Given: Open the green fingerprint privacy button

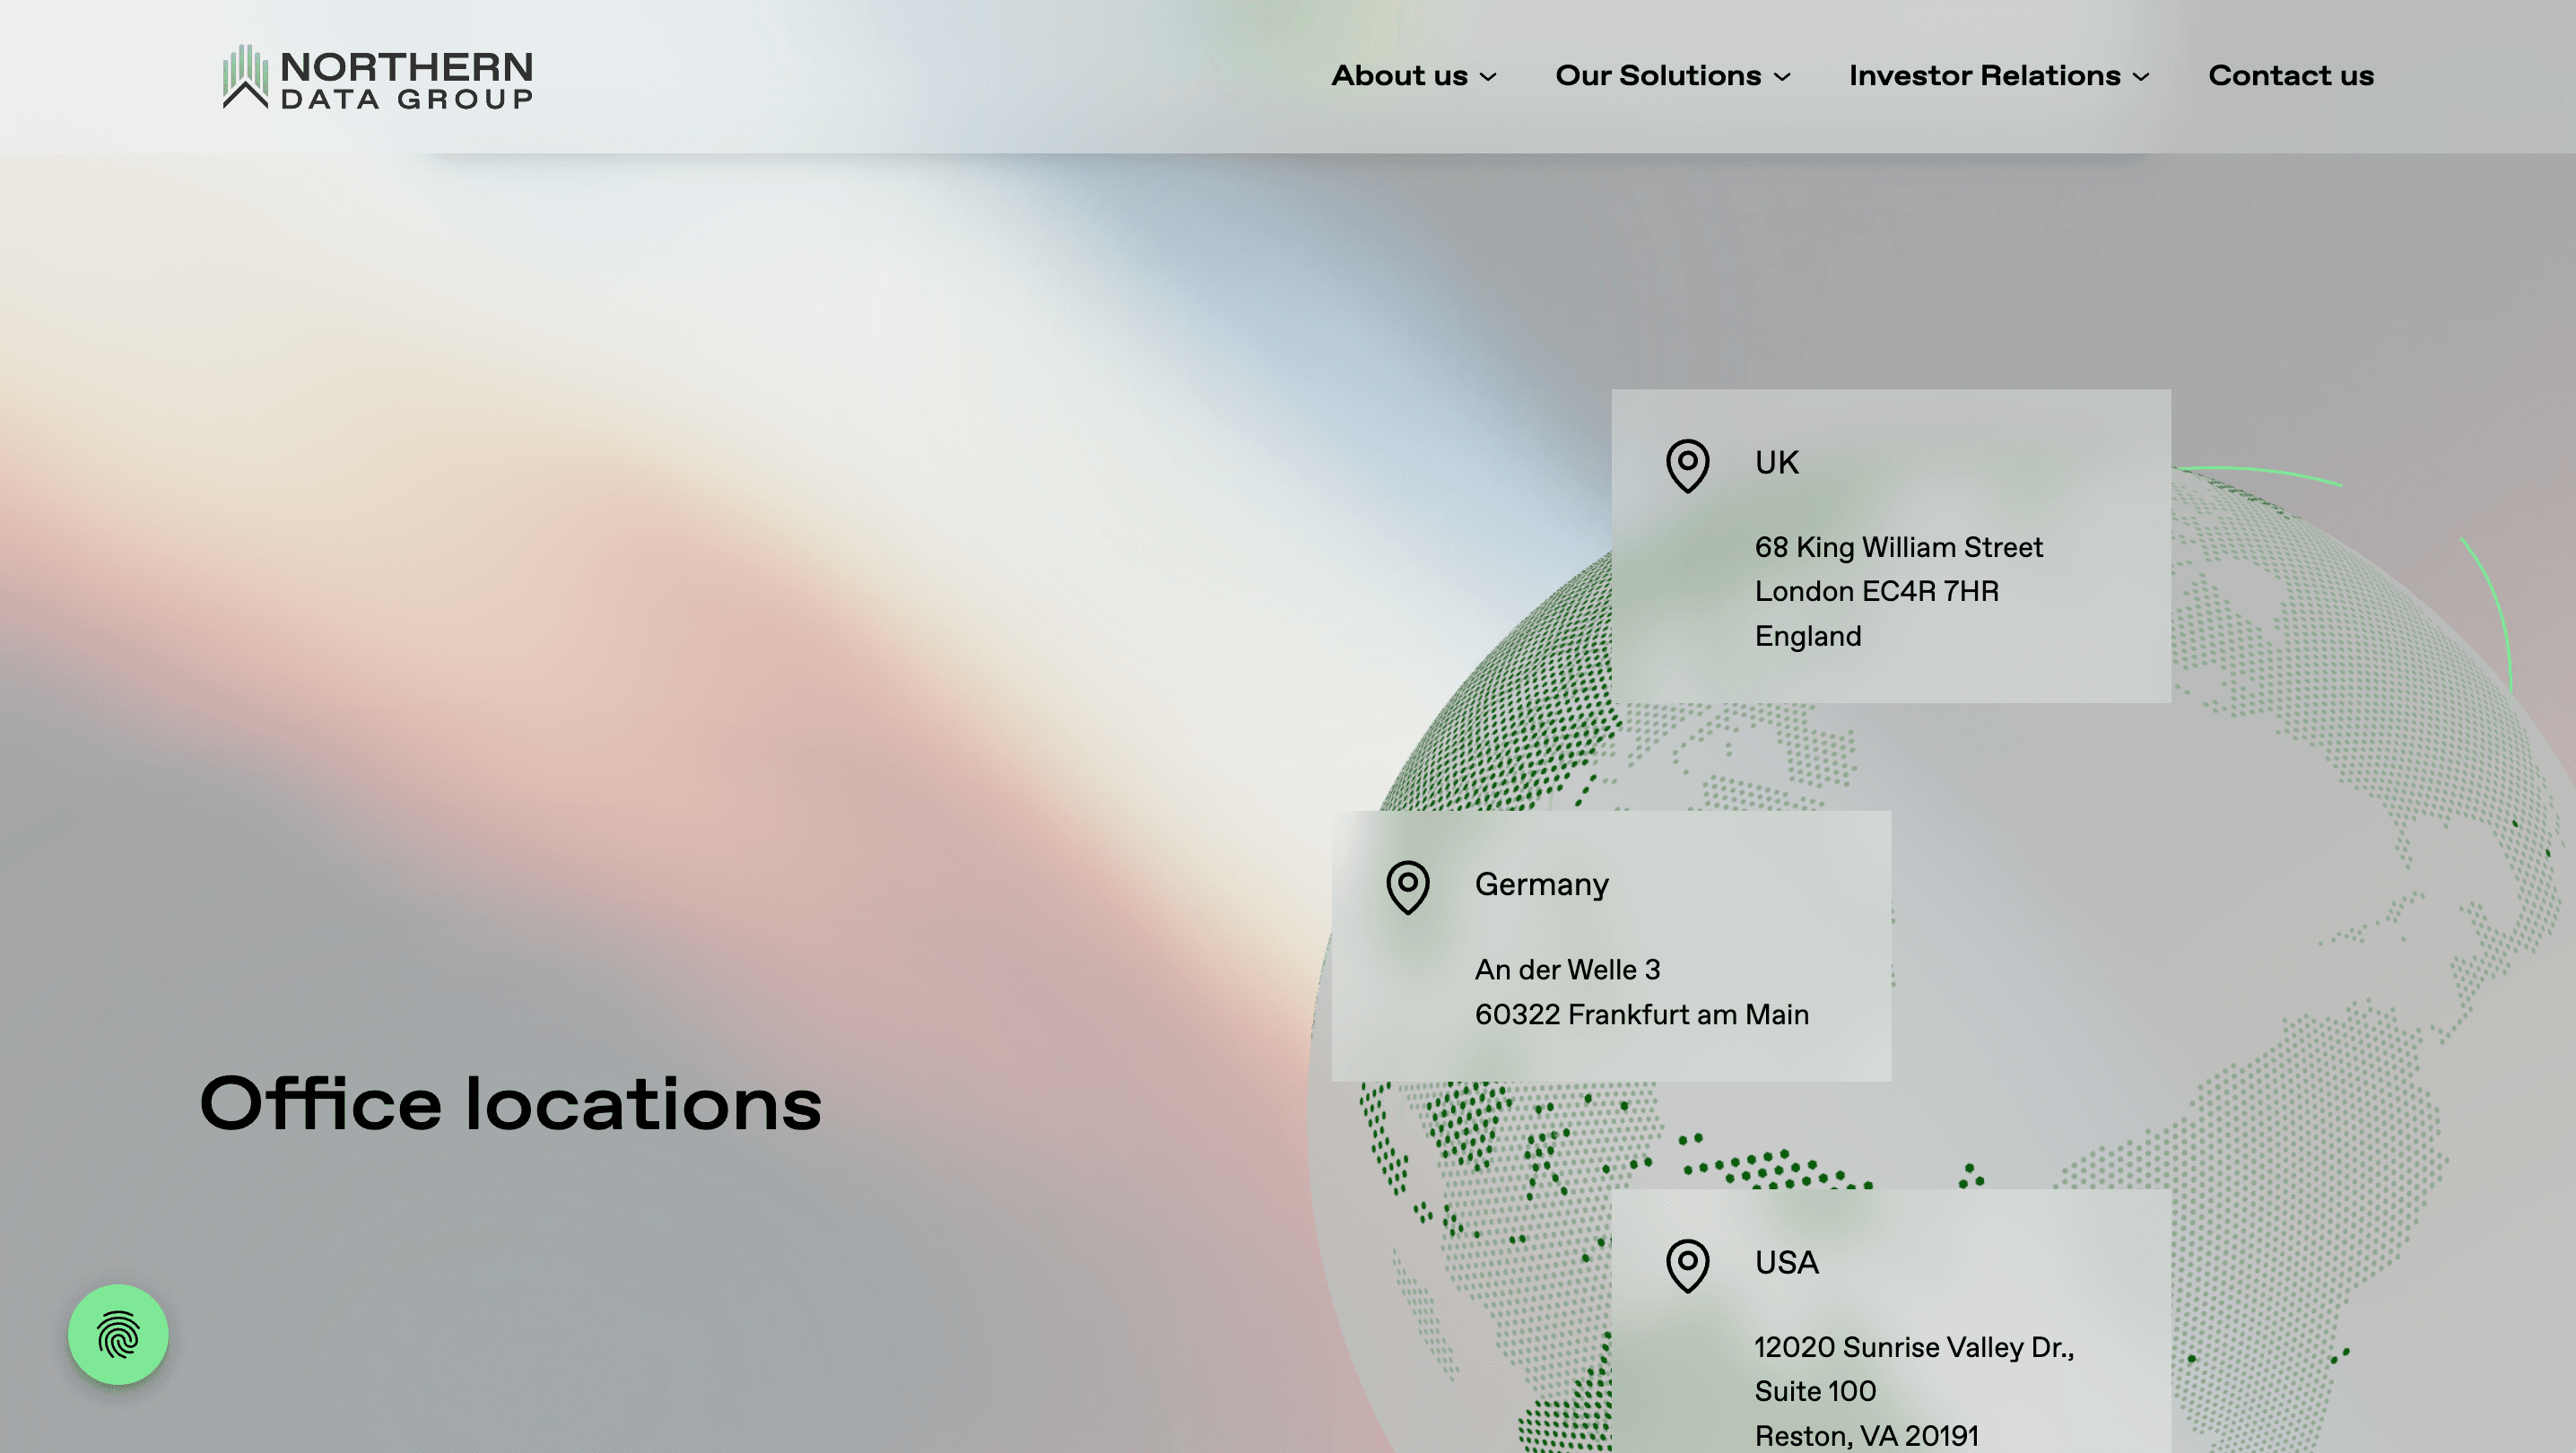Looking at the screenshot, I should pyautogui.click(x=118, y=1334).
